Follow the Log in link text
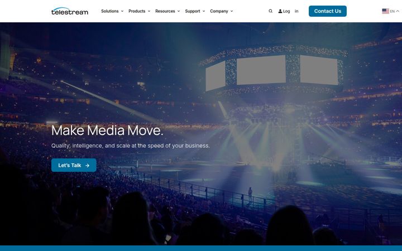The height and width of the screenshot is (251, 402). click(291, 11)
